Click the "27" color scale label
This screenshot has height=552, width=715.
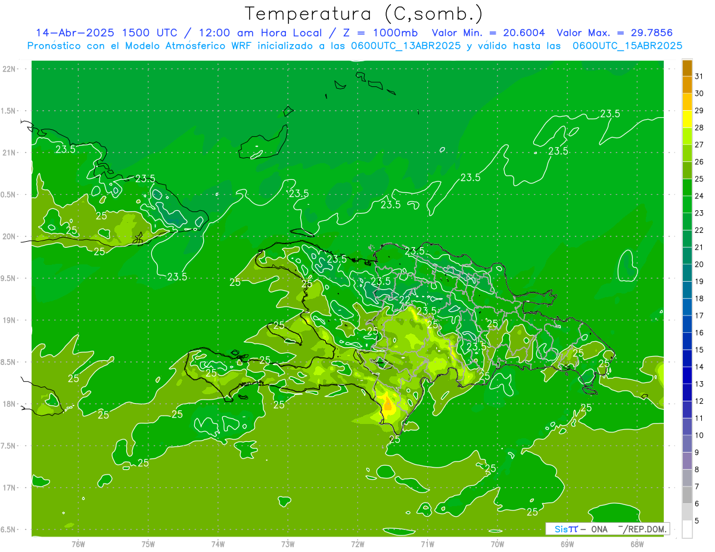click(x=699, y=145)
